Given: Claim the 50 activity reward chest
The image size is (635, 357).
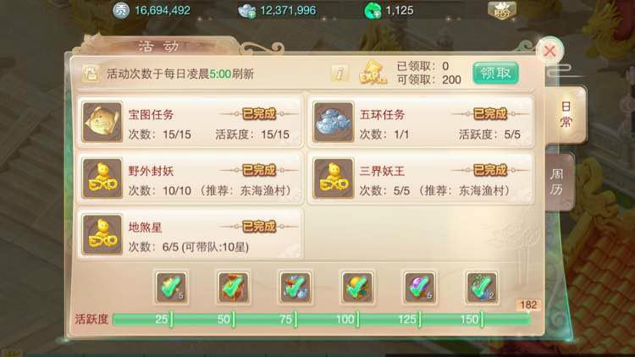Looking at the screenshot, I should point(234,288).
